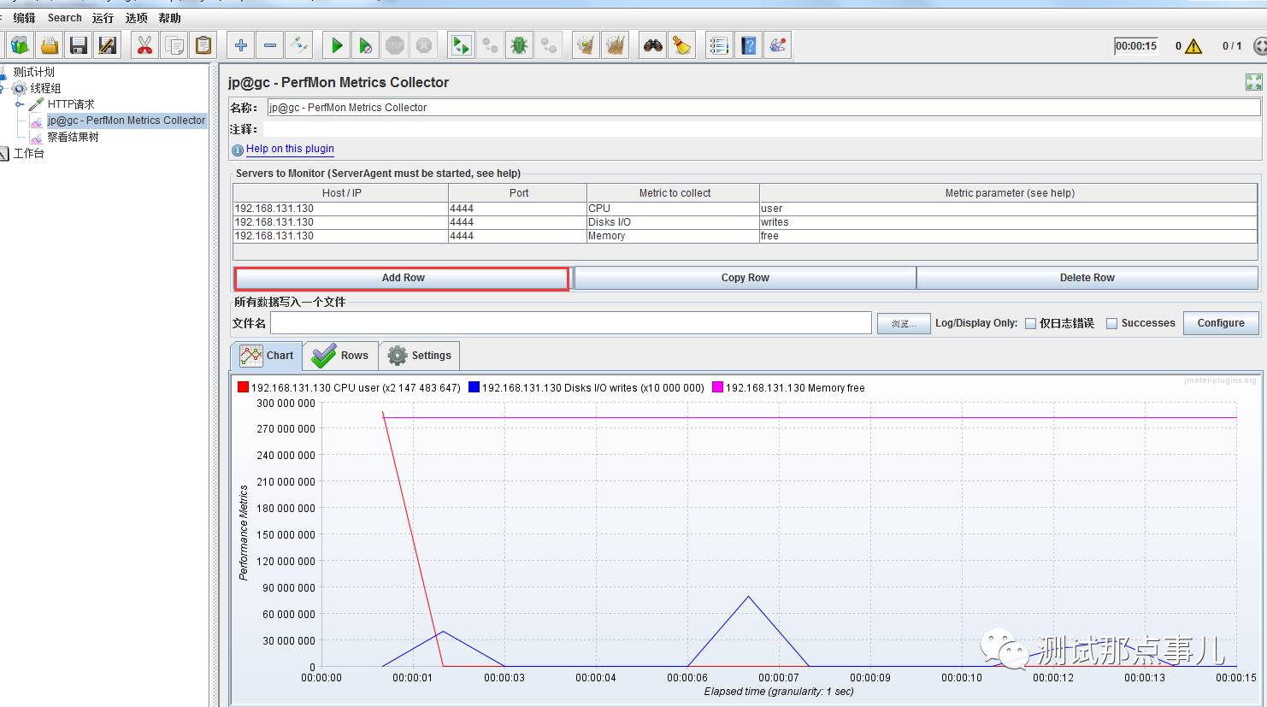The width and height of the screenshot is (1267, 707).
Task: Click the 浏览... browse button
Action: pos(904,323)
